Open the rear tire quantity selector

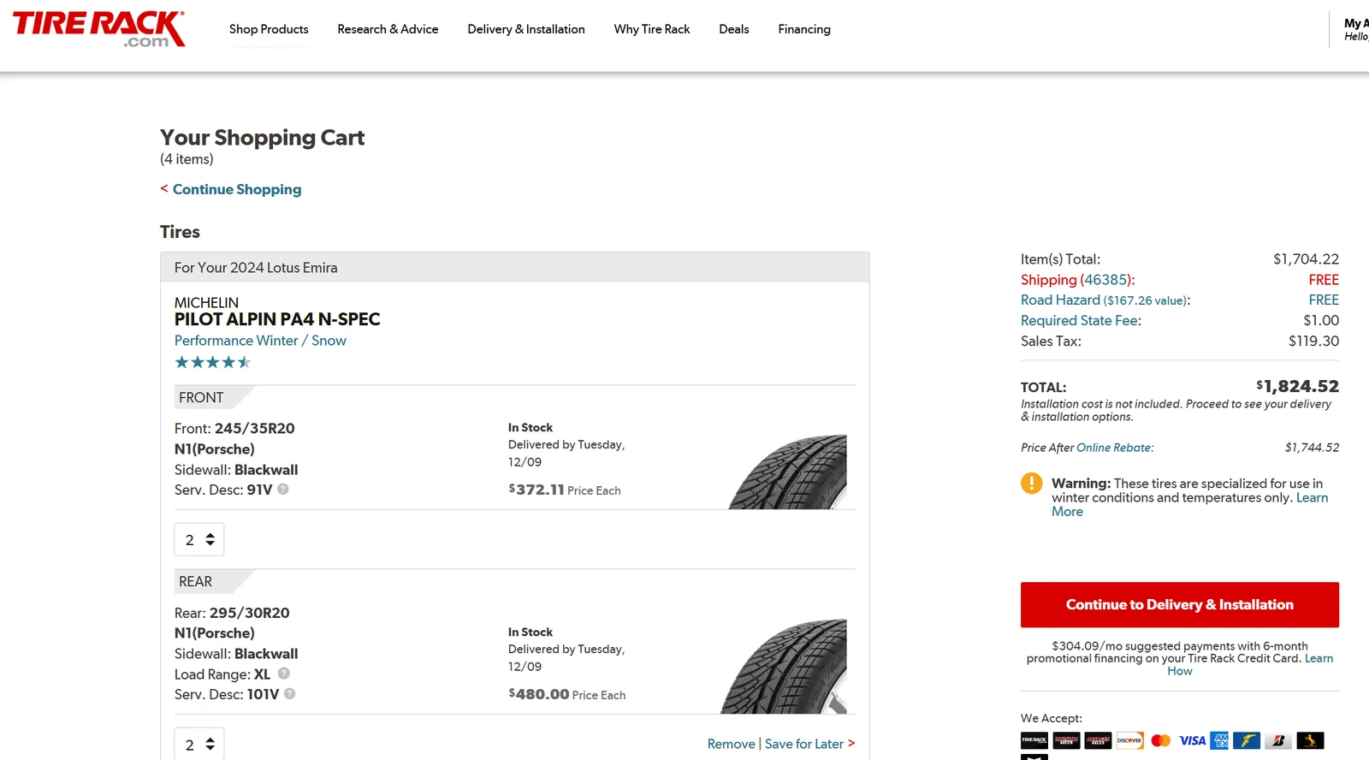tap(199, 744)
